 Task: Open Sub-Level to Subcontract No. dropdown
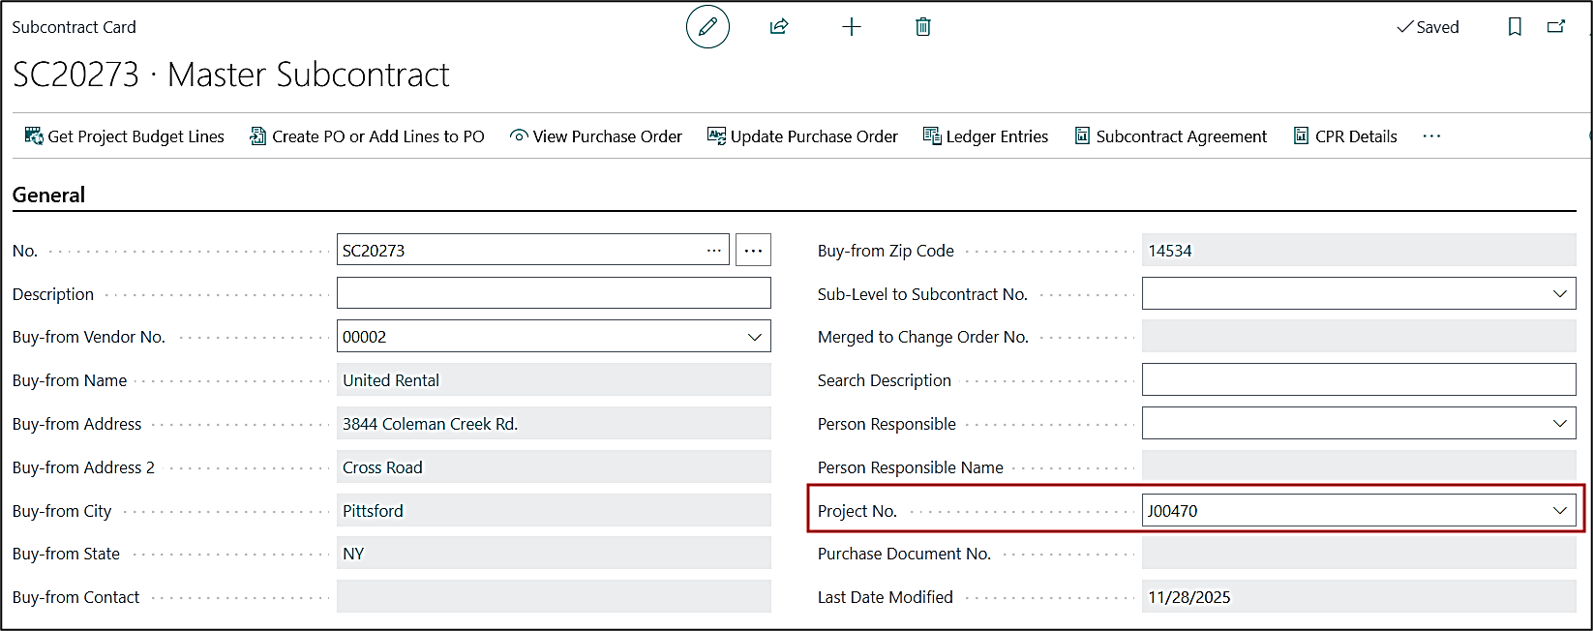tap(1559, 294)
